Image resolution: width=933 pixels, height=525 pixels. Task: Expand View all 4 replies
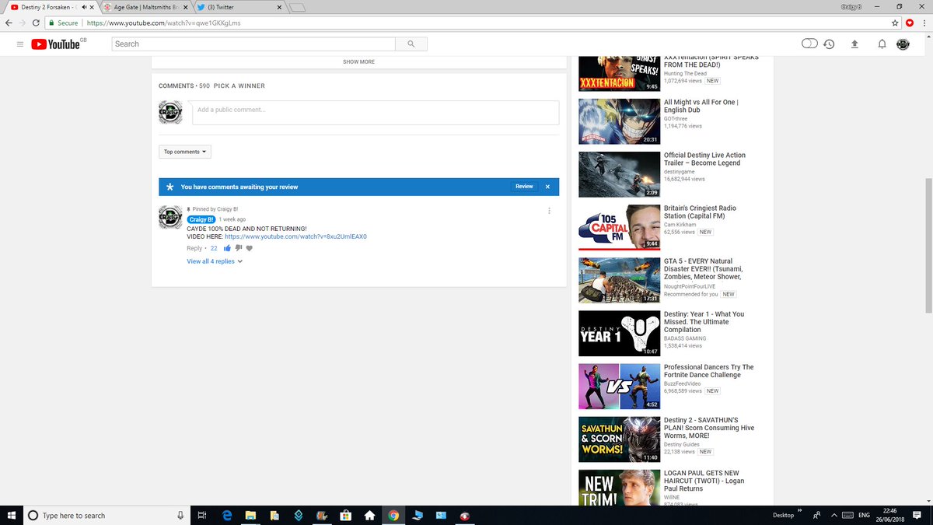tap(215, 261)
